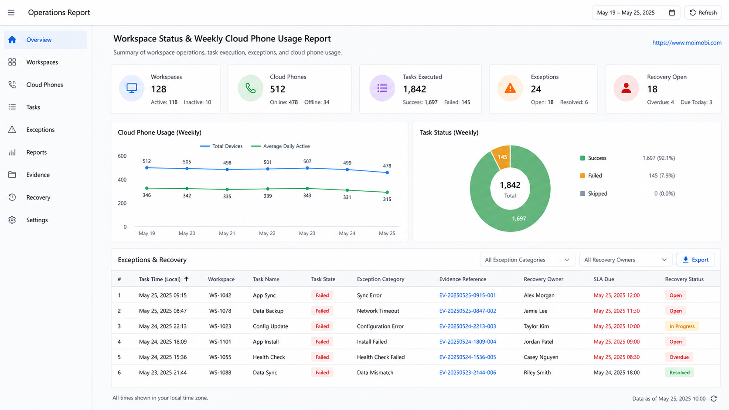Image resolution: width=729 pixels, height=410 pixels.
Task: Click the In Progress status badge
Action: [681, 326]
